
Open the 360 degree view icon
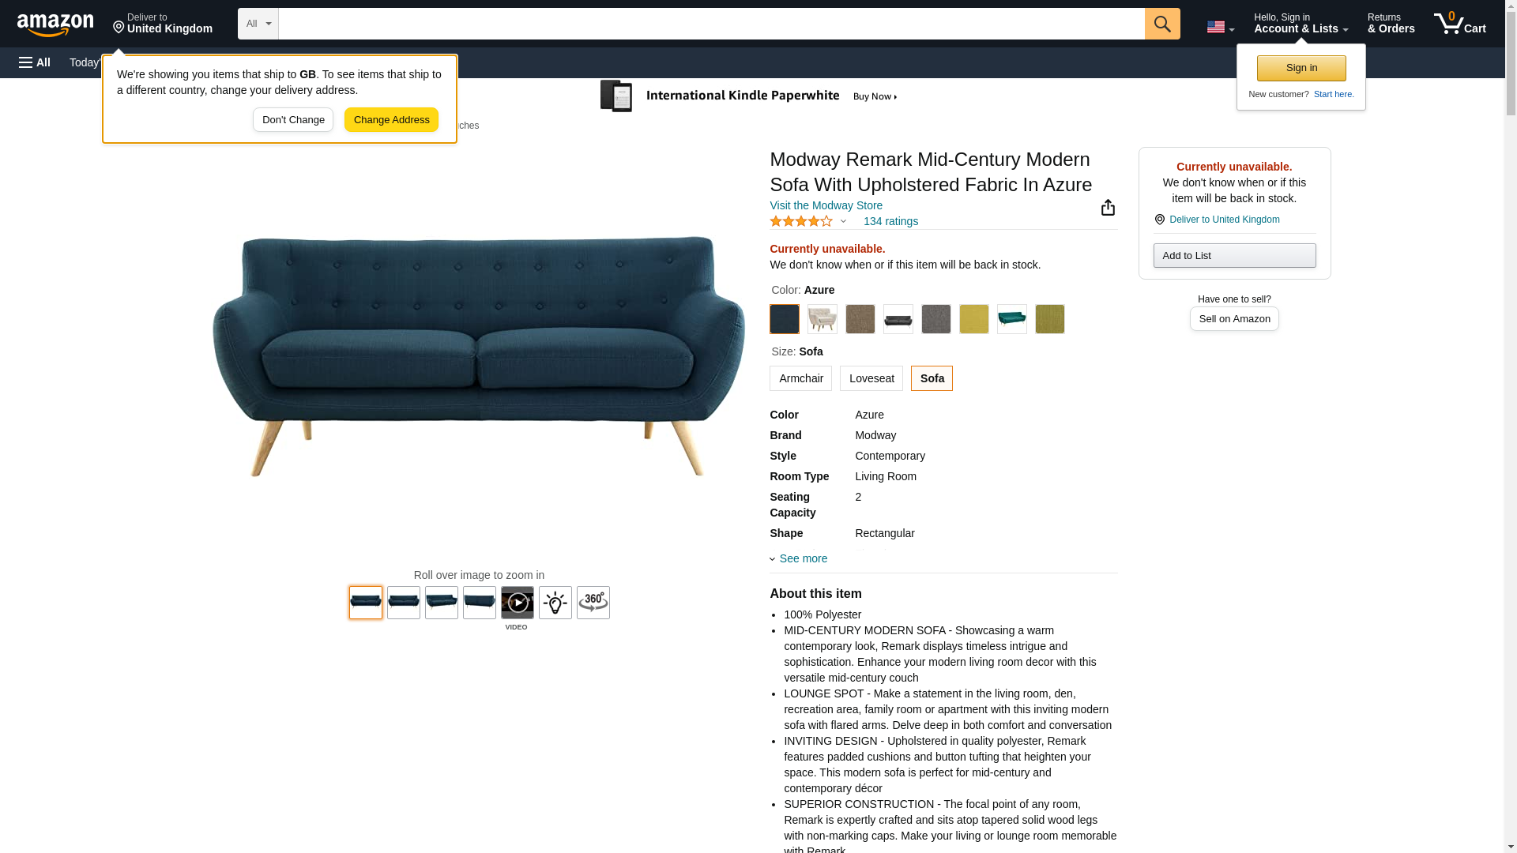pyautogui.click(x=593, y=603)
